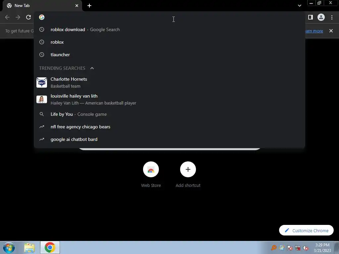The image size is (339, 254).
Task: Select 'Life by You' console game suggestion
Action: (x=169, y=114)
